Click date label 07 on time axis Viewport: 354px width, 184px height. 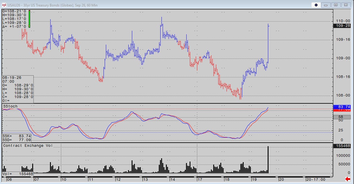(36, 180)
